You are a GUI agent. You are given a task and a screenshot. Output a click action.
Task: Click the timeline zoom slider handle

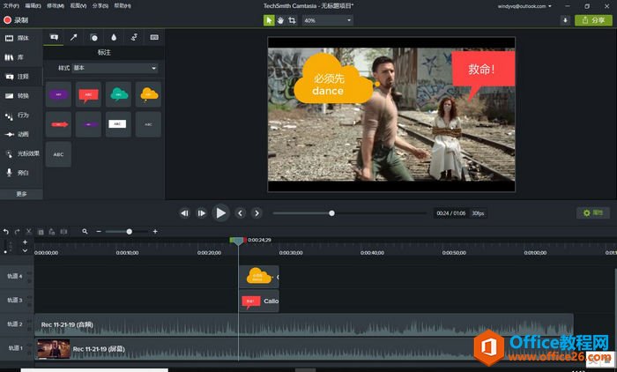coord(130,231)
